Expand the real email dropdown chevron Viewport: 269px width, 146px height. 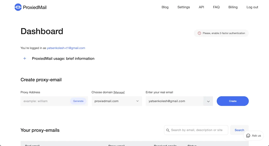click(208, 101)
